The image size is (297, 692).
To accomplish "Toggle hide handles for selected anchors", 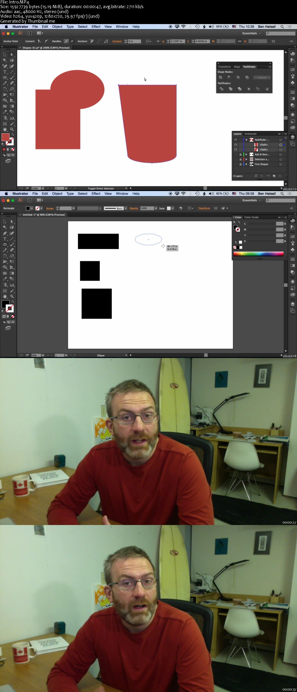I will click(72, 41).
